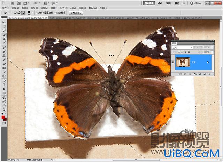Open the Filter (T) menu
Image resolution: width=223 pixels, height=162 pixels.
click(x=54, y=8)
